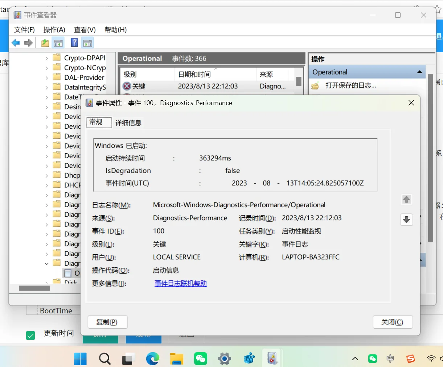
Task: Collapse the expanded Diagnostics-Performance node
Action: point(47,263)
